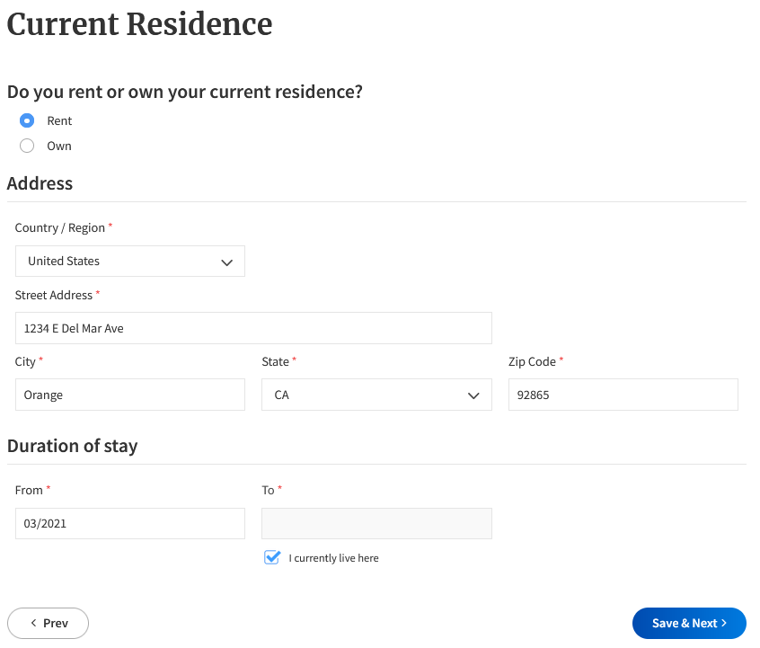Expand the State list to change CA

[376, 395]
